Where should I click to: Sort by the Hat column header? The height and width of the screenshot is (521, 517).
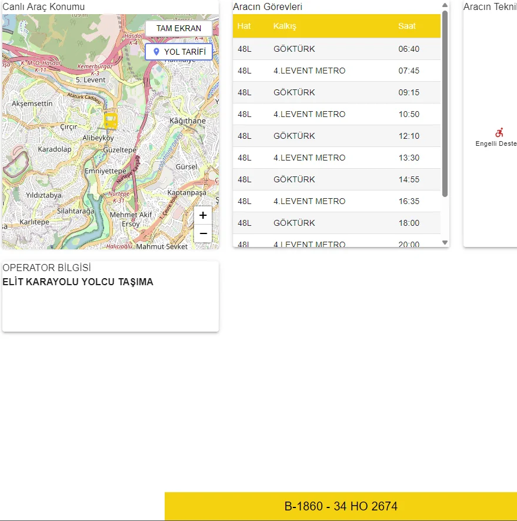(x=244, y=26)
